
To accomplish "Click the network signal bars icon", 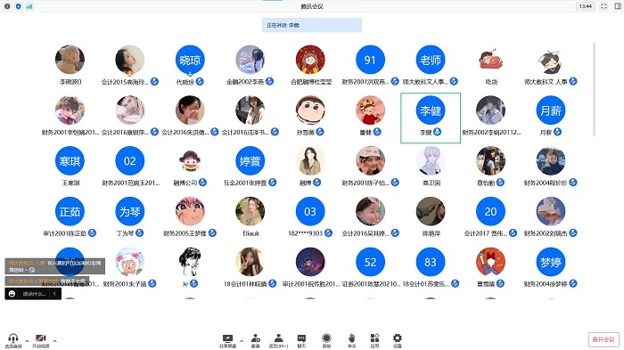I will tap(29, 6).
